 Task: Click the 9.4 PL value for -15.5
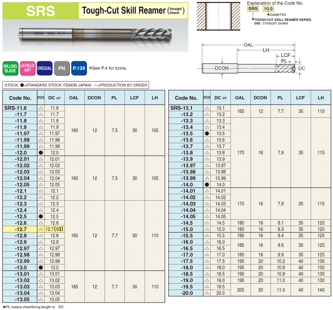[x=281, y=236]
